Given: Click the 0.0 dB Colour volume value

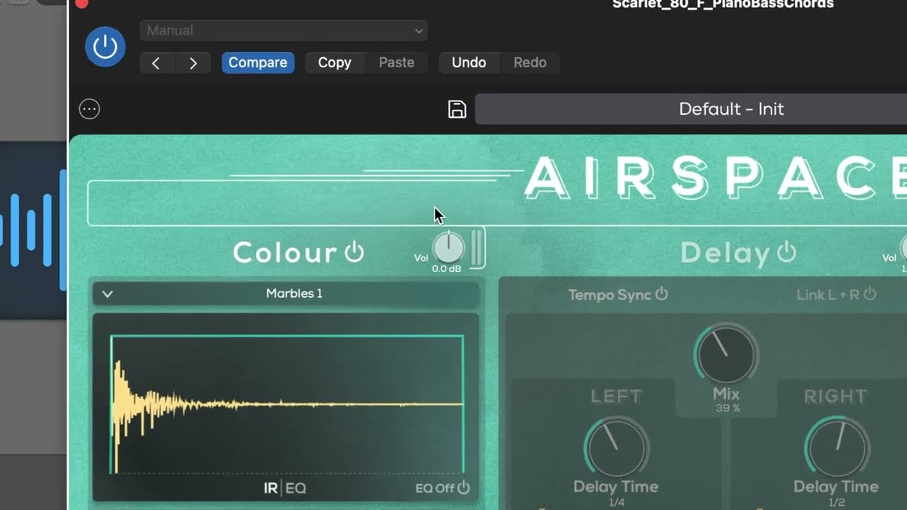Looking at the screenshot, I should pyautogui.click(x=446, y=269).
